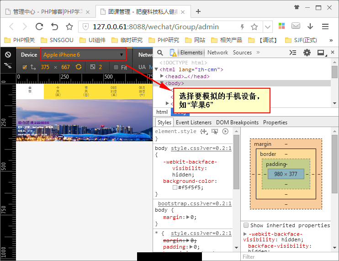Open the colorful apps grid icon
This screenshot has height=261, width=339.
(x=281, y=26)
